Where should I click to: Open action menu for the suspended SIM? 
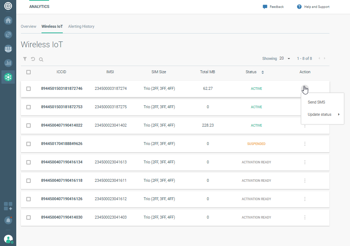[x=305, y=144]
